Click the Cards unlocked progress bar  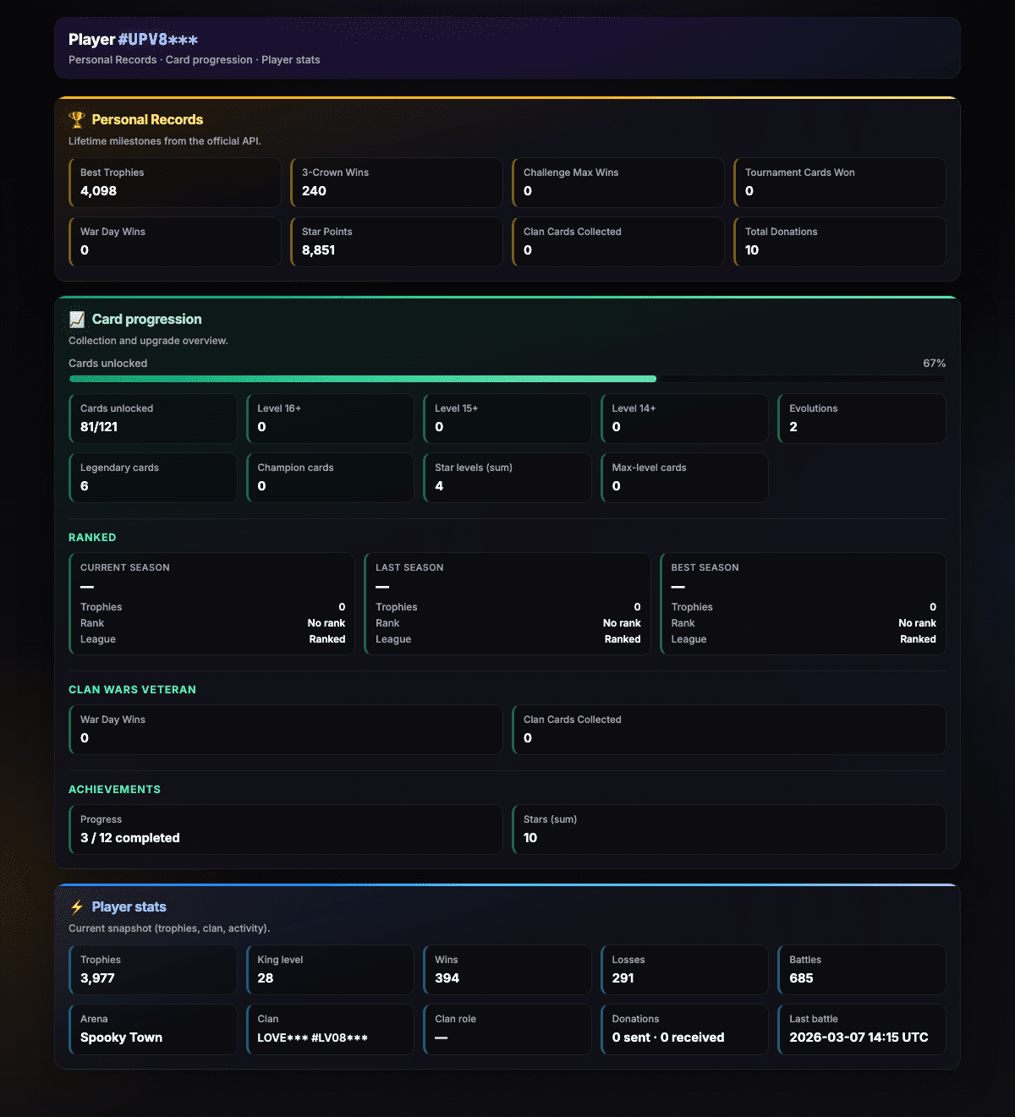pyautogui.click(x=507, y=379)
